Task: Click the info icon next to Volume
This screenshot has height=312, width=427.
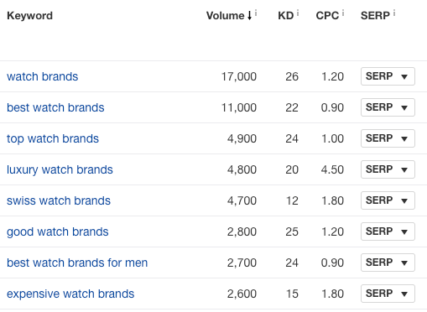Action: [x=256, y=13]
